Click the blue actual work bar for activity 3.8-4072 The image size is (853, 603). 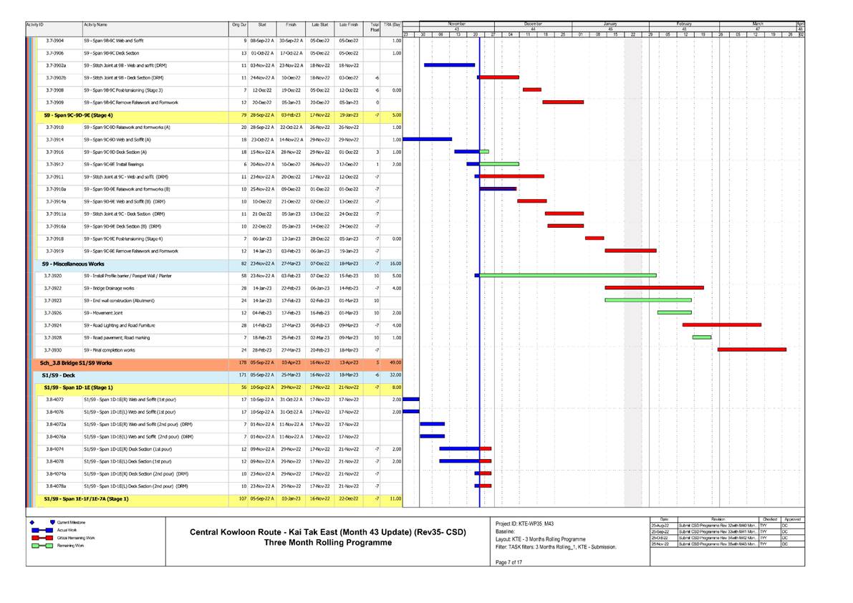click(x=410, y=400)
